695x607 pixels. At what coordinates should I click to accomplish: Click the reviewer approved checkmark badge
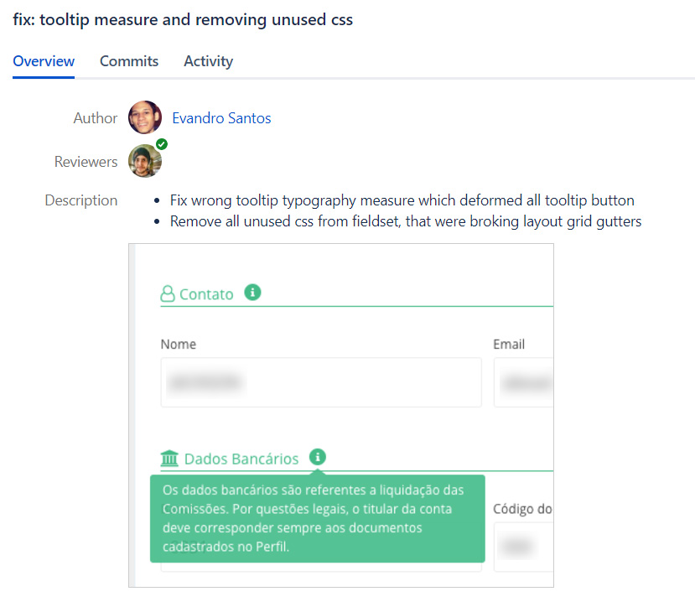pos(161,144)
